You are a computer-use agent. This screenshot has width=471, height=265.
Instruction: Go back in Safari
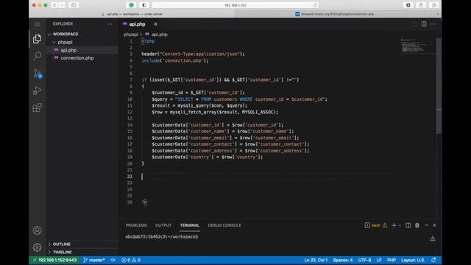54,5
